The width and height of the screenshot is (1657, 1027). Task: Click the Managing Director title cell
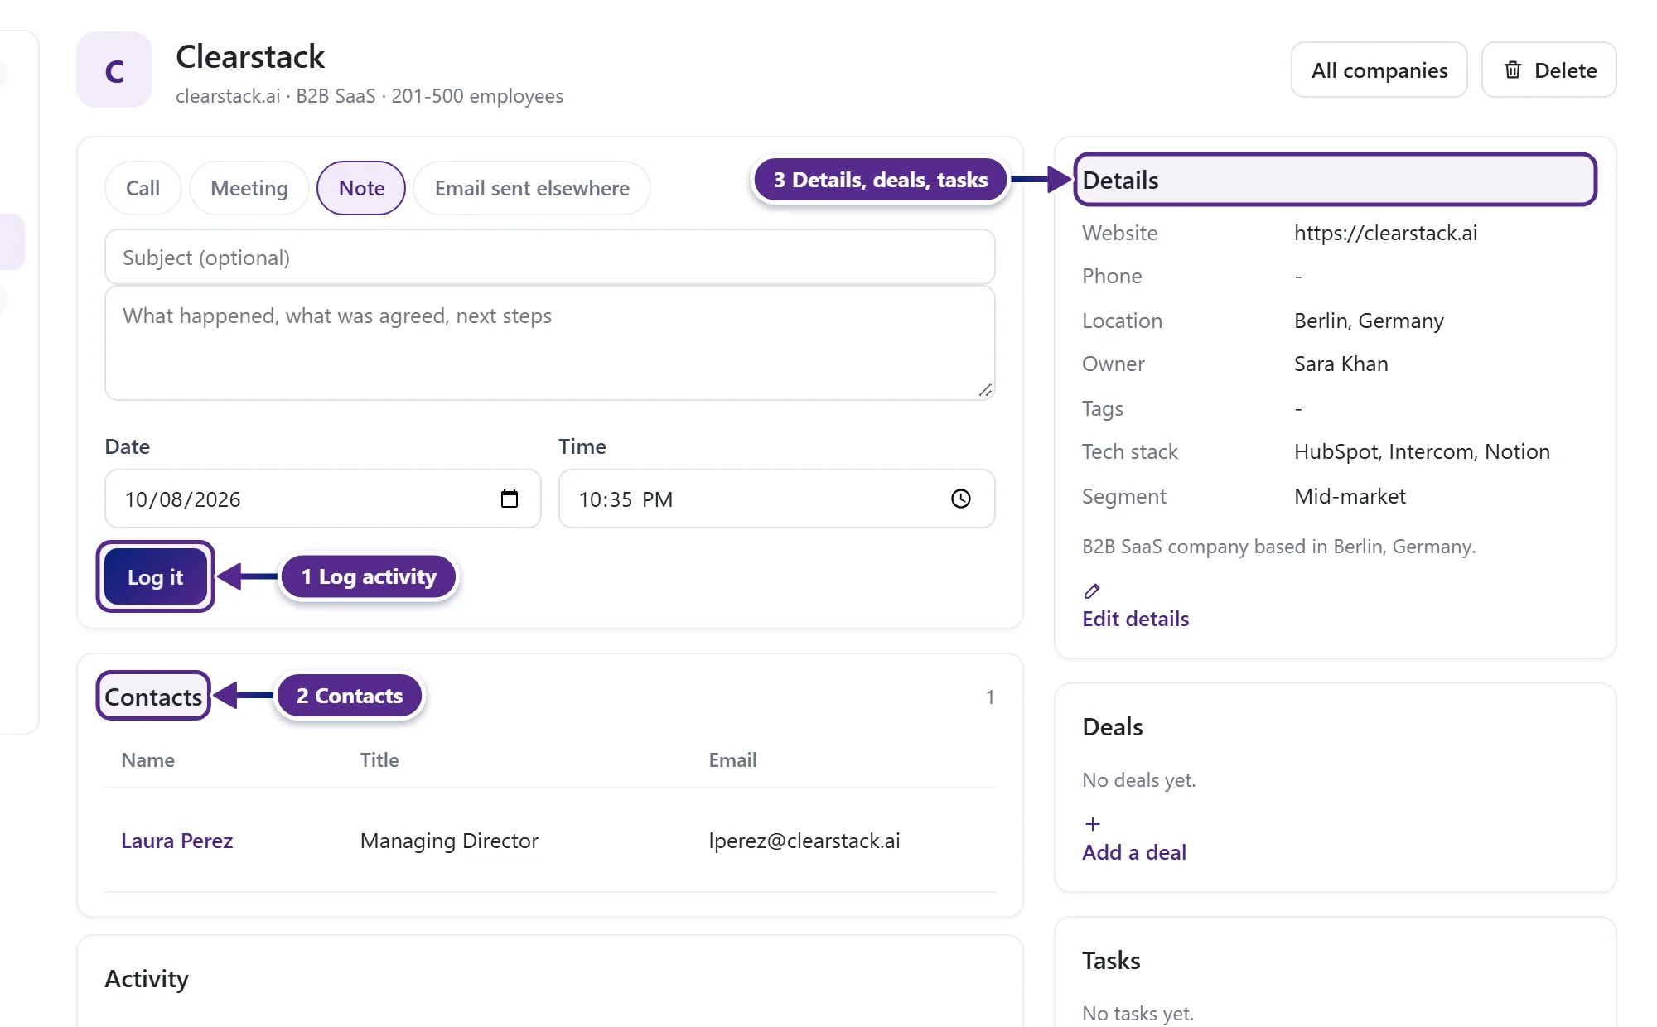[449, 841]
